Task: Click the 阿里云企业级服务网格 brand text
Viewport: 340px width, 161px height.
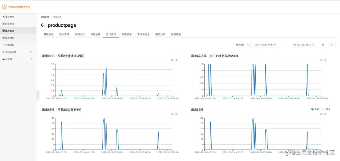Action: point(19,7)
